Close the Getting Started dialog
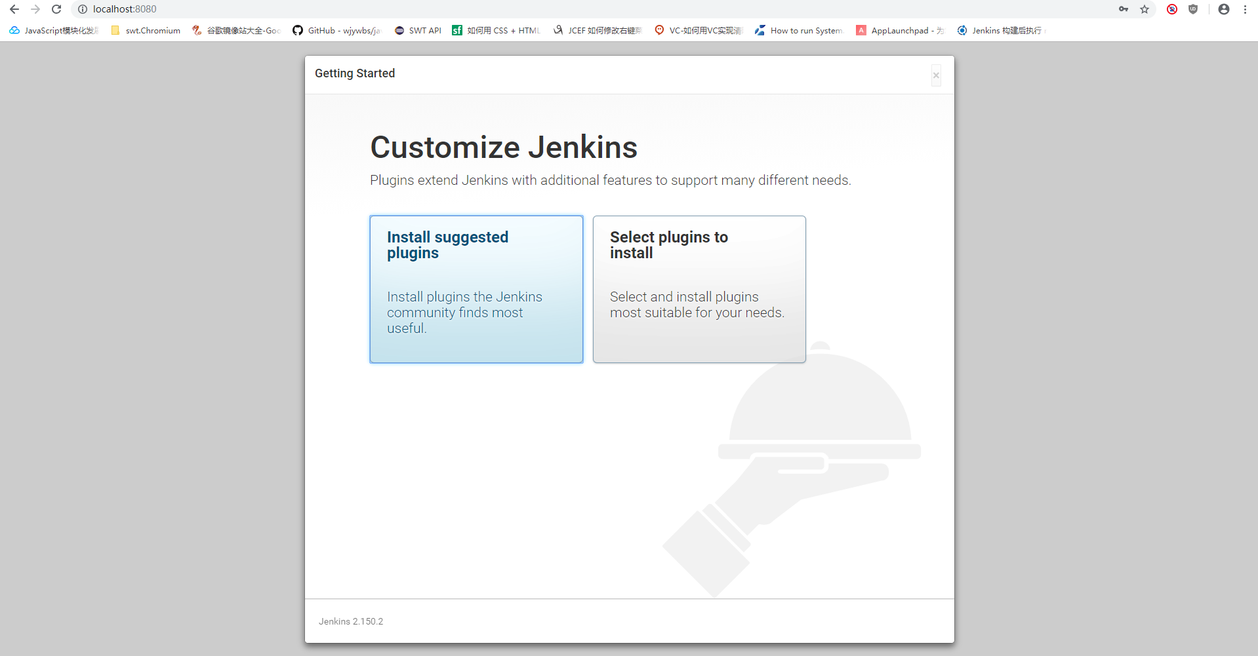This screenshot has width=1258, height=656. pyautogui.click(x=936, y=75)
